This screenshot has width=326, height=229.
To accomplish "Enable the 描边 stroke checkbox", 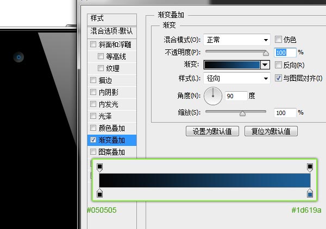I will point(93,80).
